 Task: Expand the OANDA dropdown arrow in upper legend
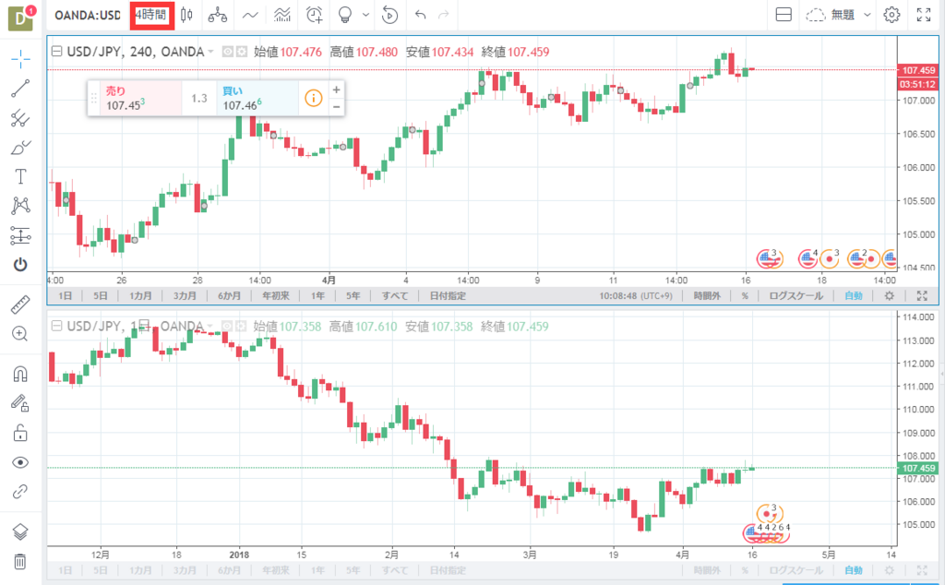pyautogui.click(x=211, y=52)
